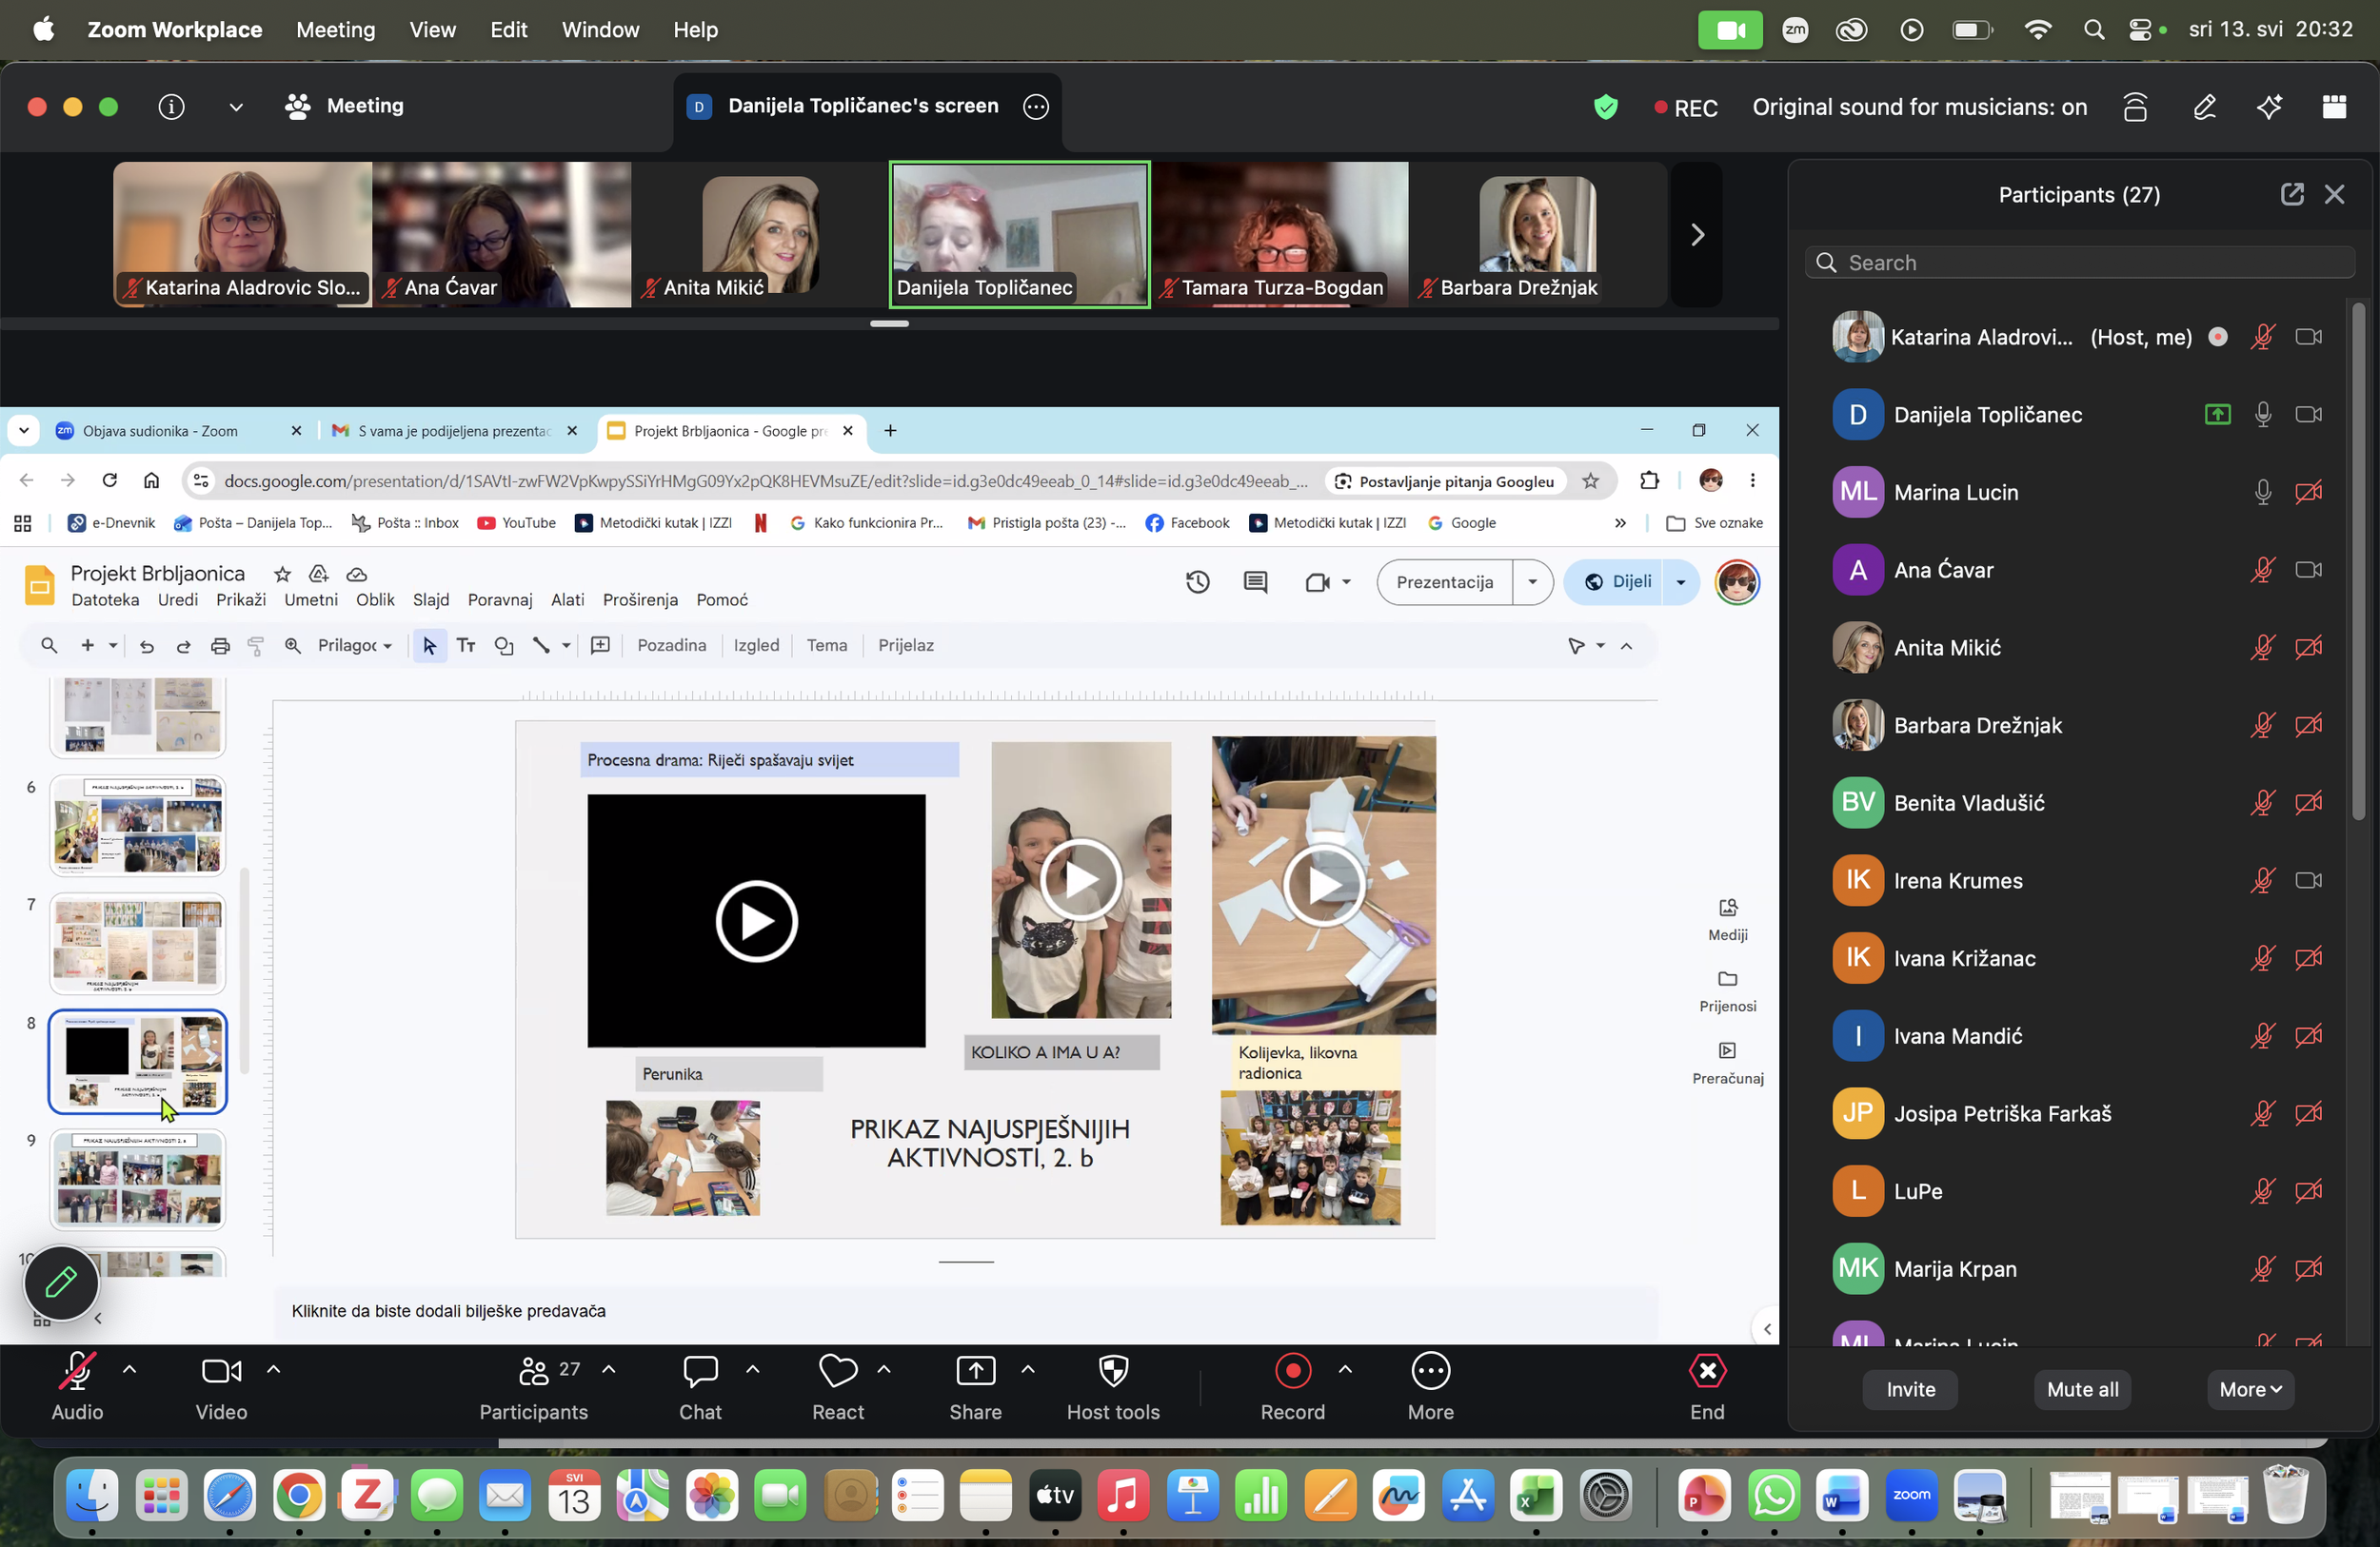
Task: Expand share options arrow next to Share
Action: [1028, 1370]
